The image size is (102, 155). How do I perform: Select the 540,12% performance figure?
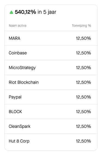(25, 12)
